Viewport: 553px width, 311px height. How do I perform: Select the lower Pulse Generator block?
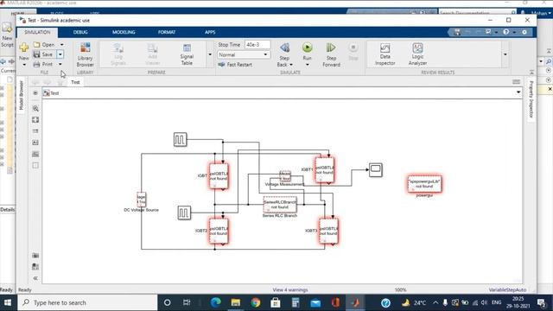tap(184, 213)
